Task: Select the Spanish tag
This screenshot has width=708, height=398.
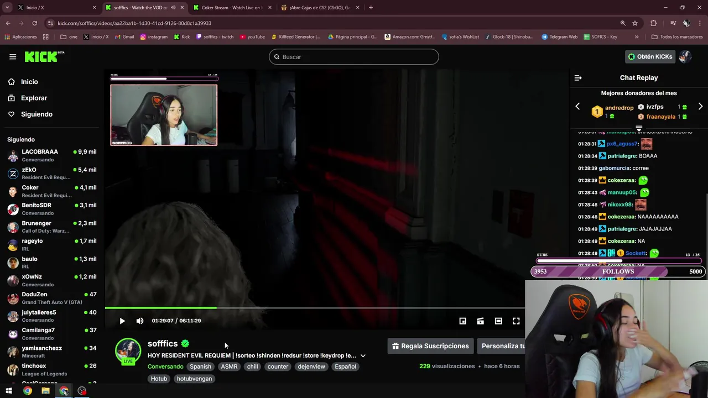Action: point(200,366)
